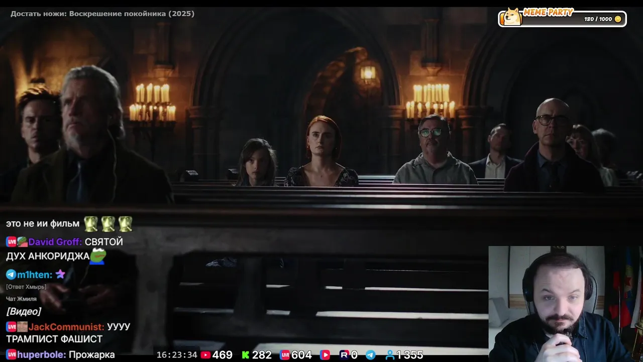Click the LIVE badge before David Groff
643x362 pixels.
point(11,242)
